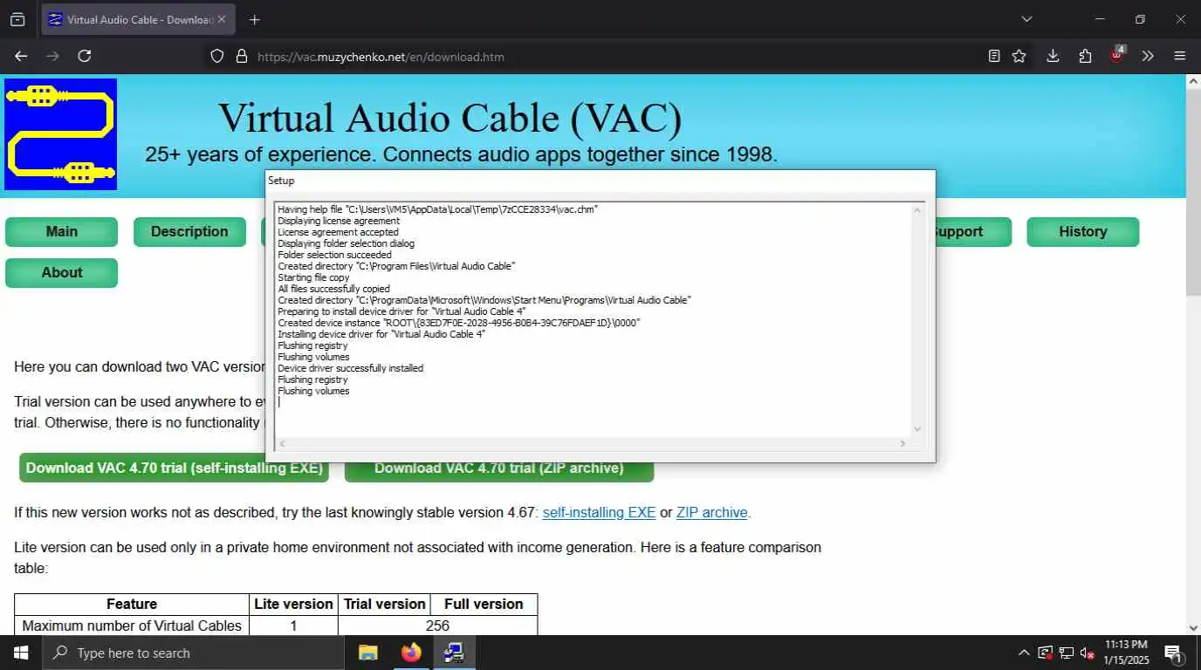Open the Windows Start menu

(21, 653)
